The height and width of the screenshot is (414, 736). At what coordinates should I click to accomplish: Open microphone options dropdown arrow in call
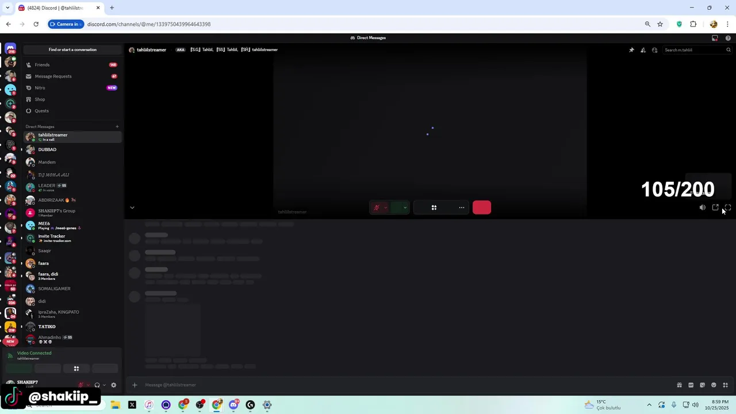coord(385,208)
